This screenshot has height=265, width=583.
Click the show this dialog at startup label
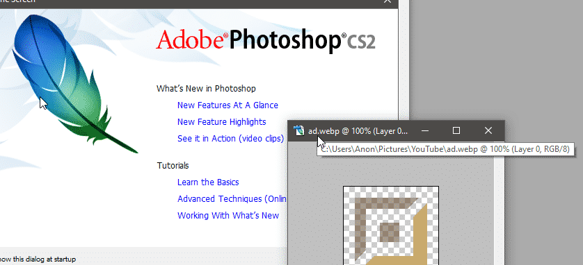tap(38, 259)
